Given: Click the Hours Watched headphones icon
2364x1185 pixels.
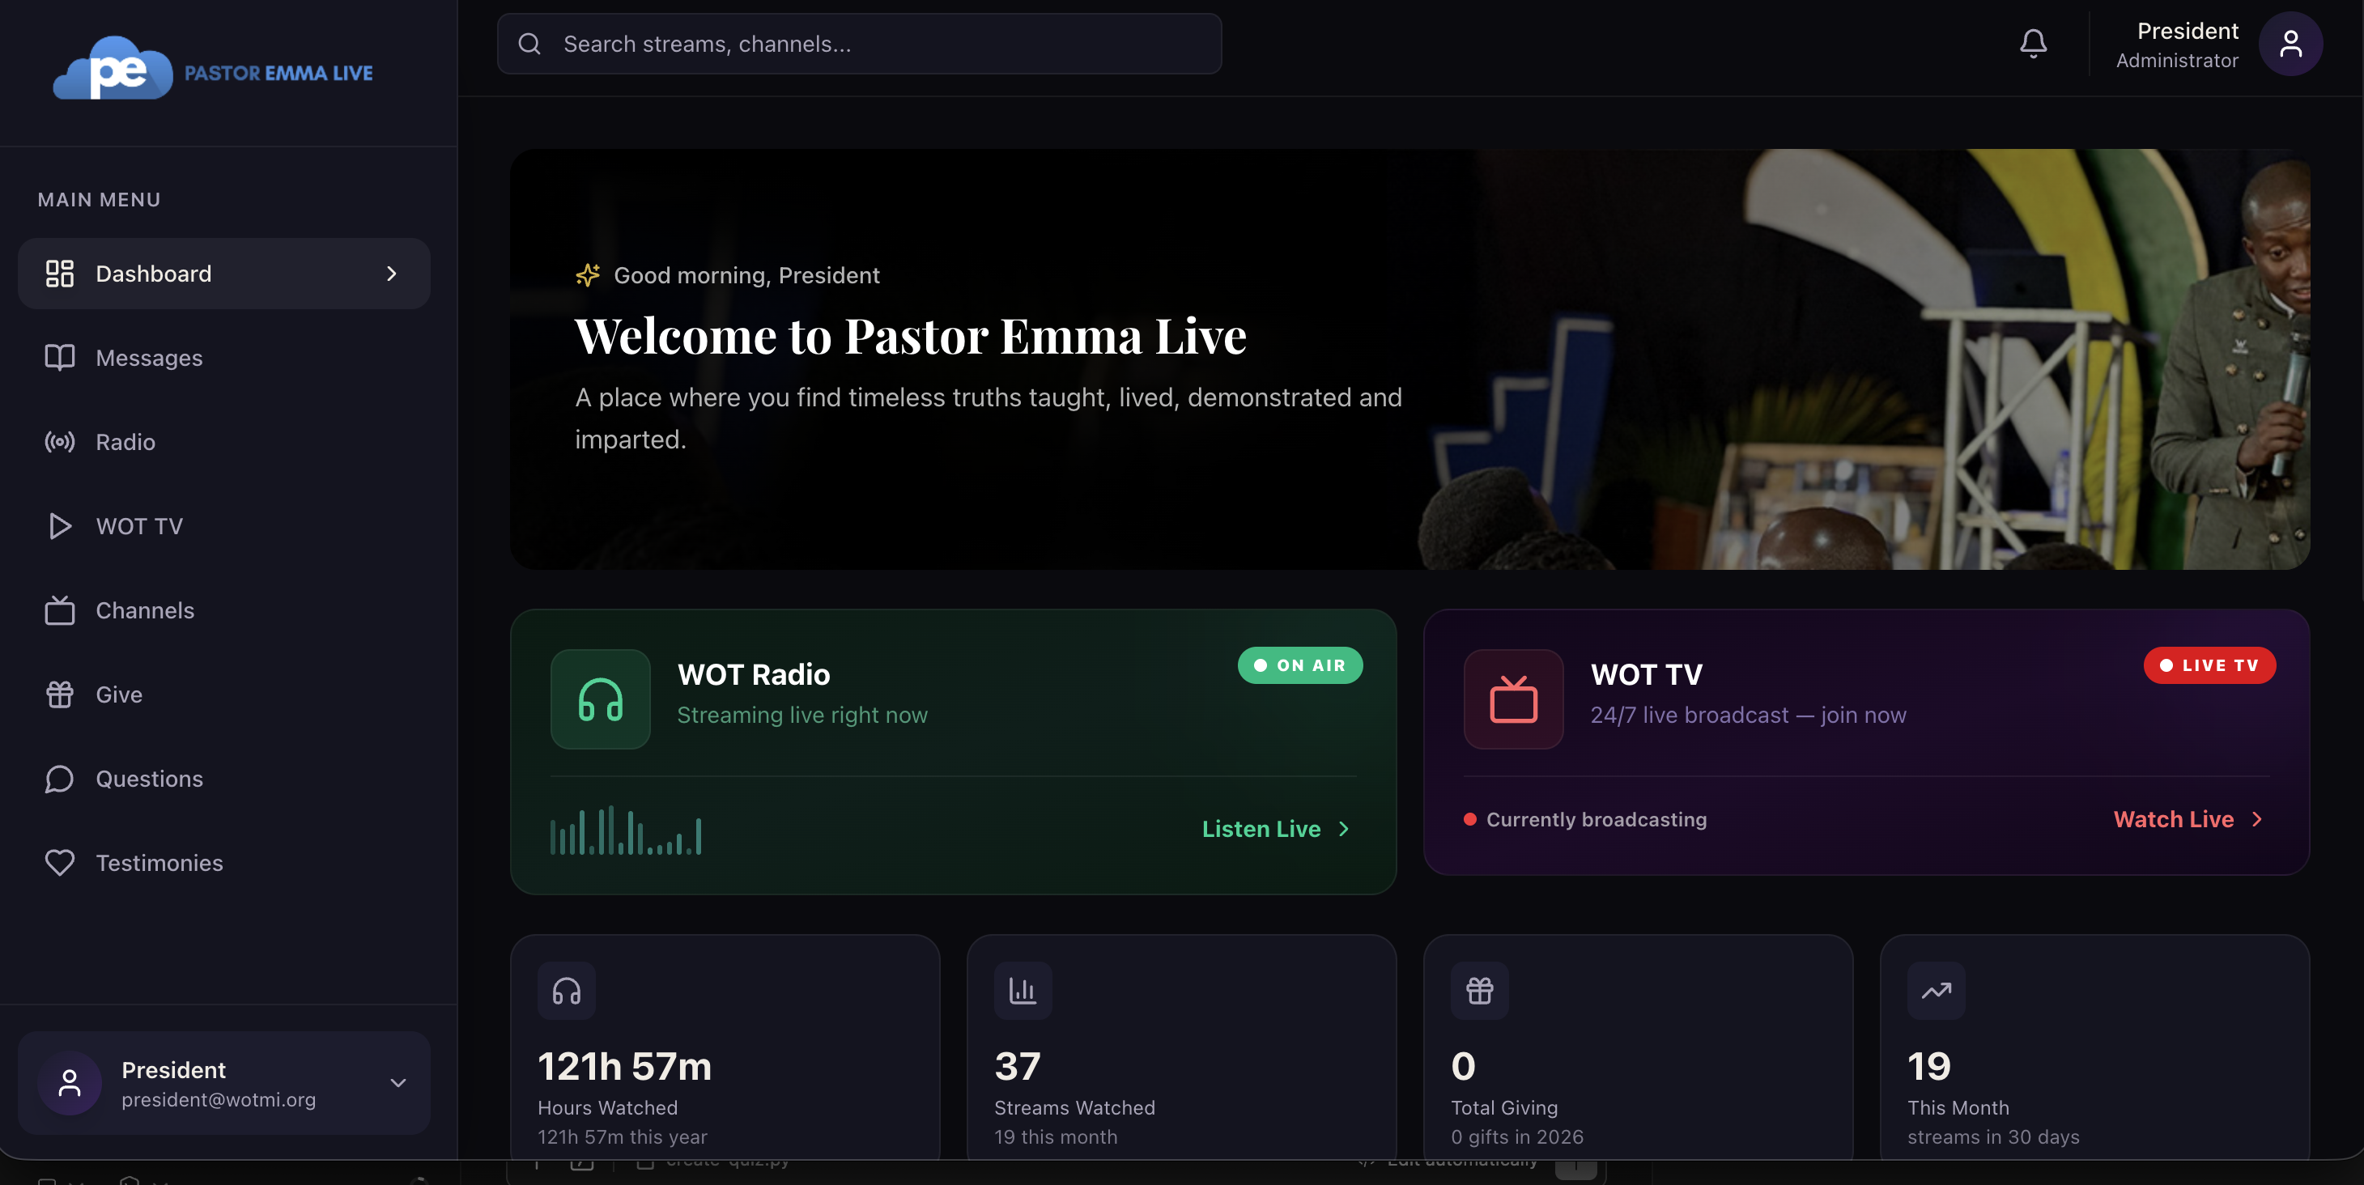Looking at the screenshot, I should point(566,991).
